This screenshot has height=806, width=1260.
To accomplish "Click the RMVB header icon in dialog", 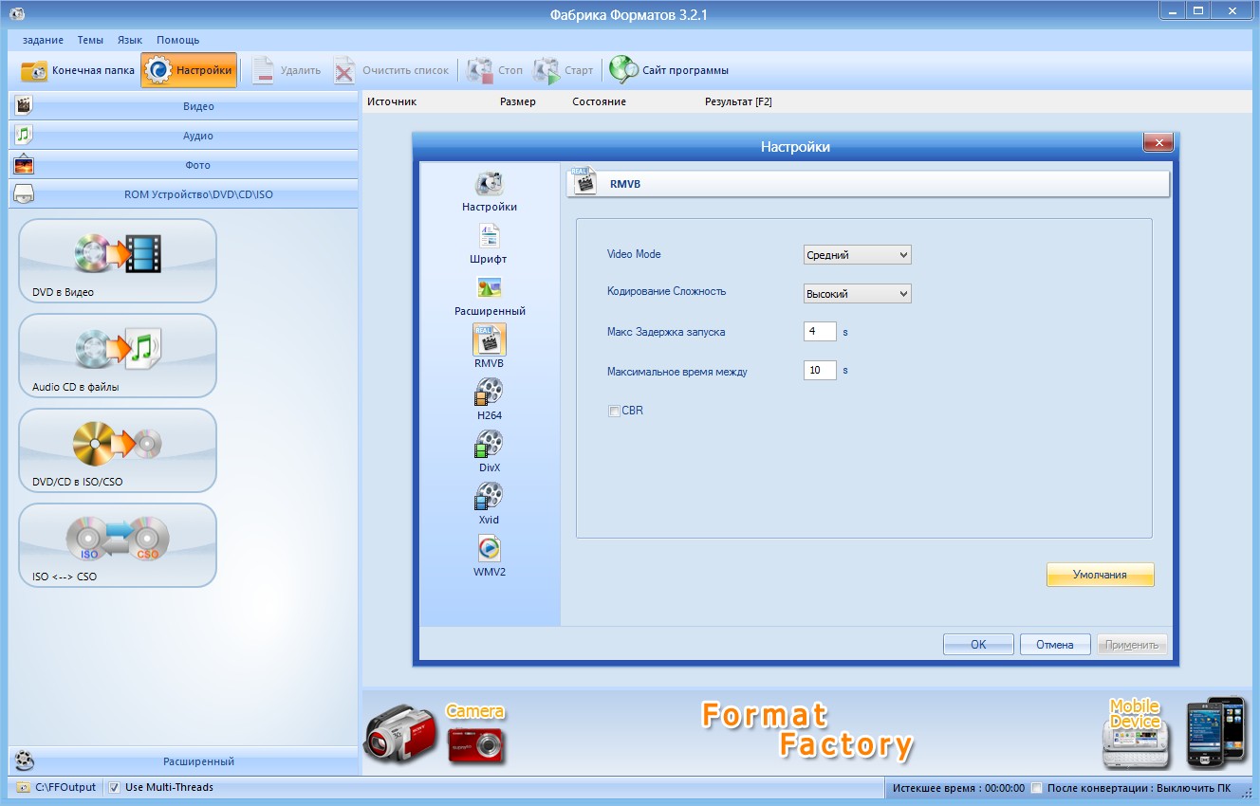I will (x=584, y=182).
